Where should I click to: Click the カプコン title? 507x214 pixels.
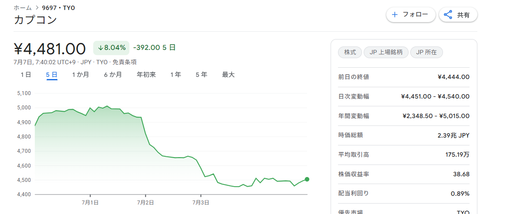pos(35,20)
